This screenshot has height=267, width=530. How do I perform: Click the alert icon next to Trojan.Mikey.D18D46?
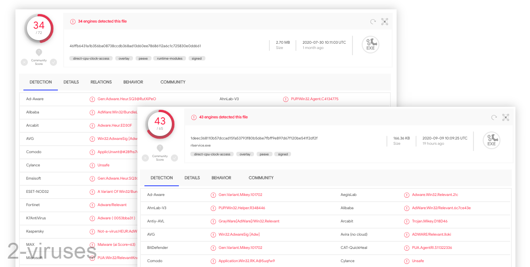[x=407, y=221]
